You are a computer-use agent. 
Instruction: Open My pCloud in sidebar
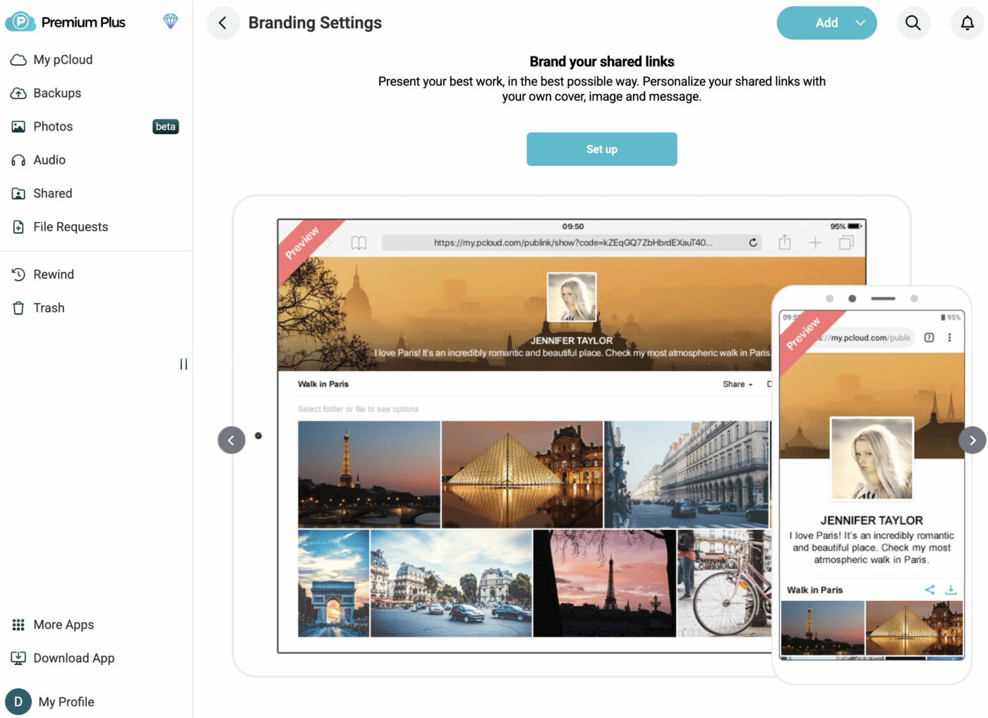pos(63,60)
